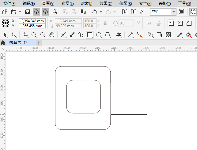Select the chamfered corner style

coord(189,23)
